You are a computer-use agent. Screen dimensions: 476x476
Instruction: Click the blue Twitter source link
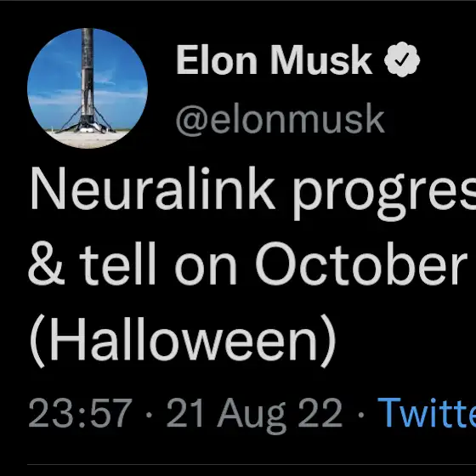pos(427,413)
